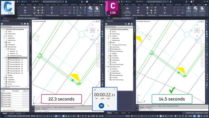Pause the stopwatch timer
Viewport: 209px width, 118px height.
pyautogui.click(x=101, y=106)
